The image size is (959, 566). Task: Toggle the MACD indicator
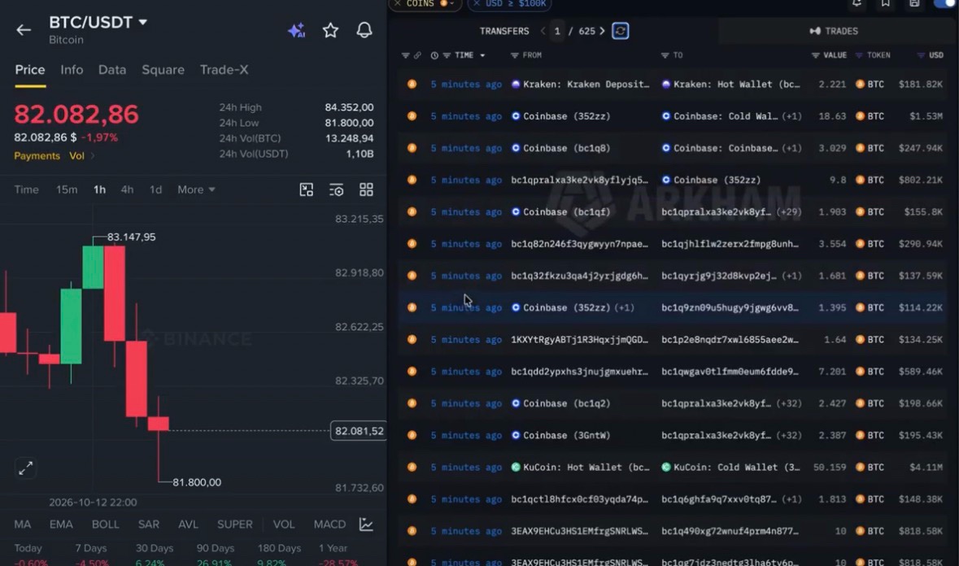(329, 524)
